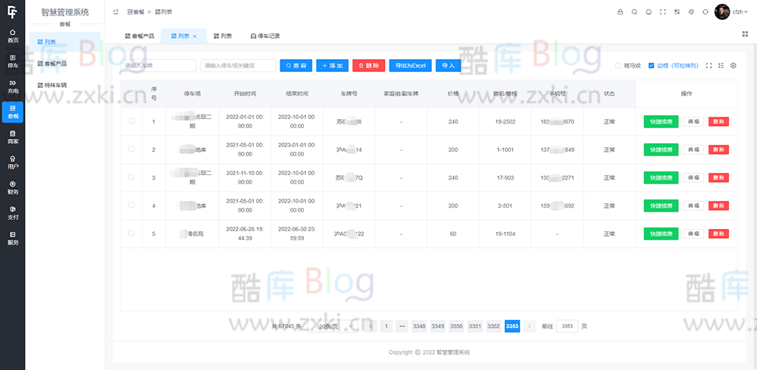This screenshot has height=370, width=757.
Task: Select 列表 in the side menu
Action: click(x=64, y=42)
